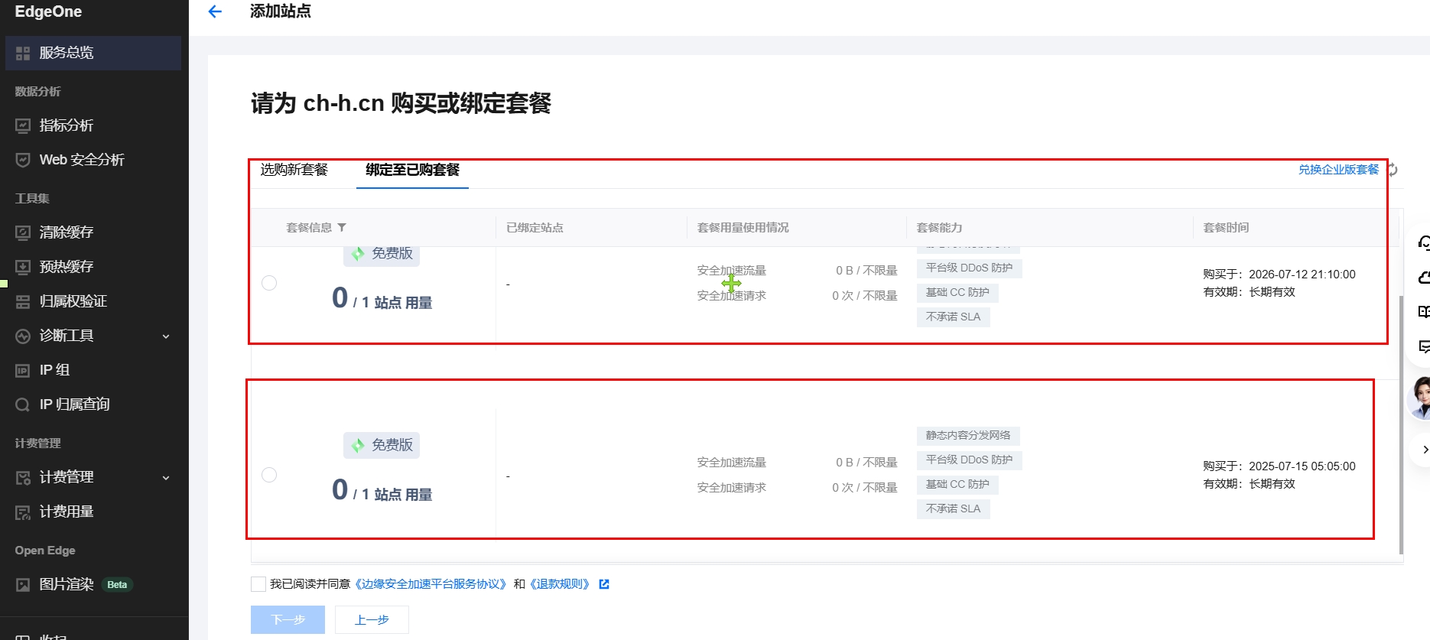Screen dimensions: 1430x640
Task: Switch to 选购新套餐 tab
Action: pos(294,170)
